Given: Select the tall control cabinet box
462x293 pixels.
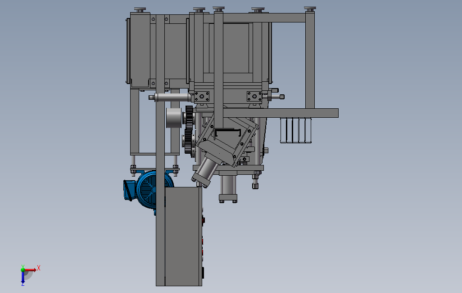Looking at the screenshot, I should click(x=183, y=236).
